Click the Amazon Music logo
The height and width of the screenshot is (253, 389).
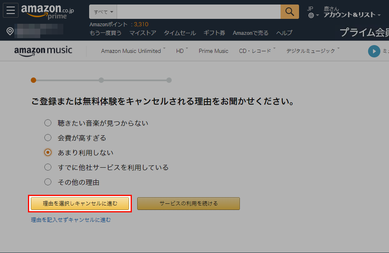point(43,51)
